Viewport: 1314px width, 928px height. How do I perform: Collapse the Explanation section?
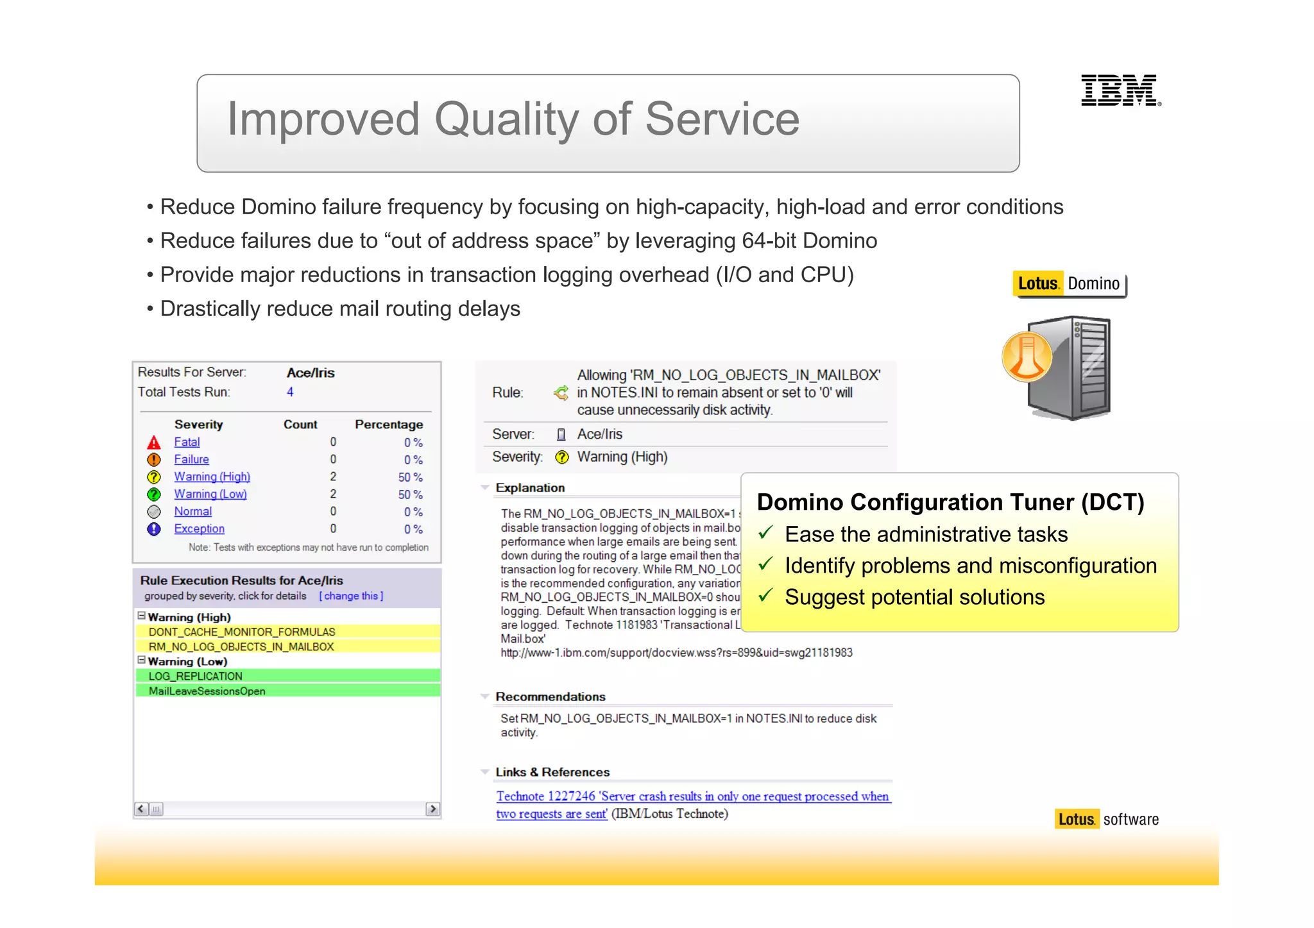(485, 487)
